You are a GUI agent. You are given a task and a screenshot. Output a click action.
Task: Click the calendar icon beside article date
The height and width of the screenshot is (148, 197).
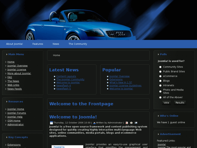51,123
